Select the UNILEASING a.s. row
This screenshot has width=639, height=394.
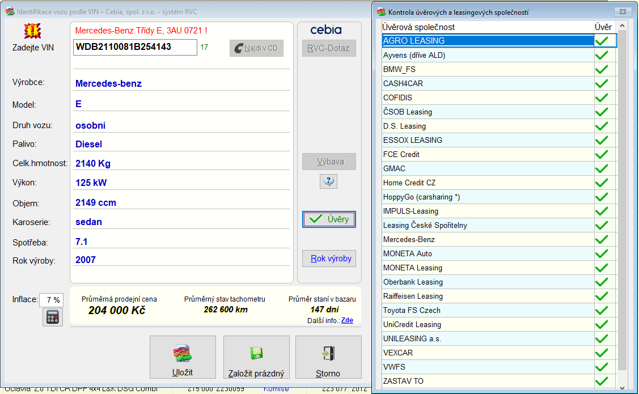(499, 338)
